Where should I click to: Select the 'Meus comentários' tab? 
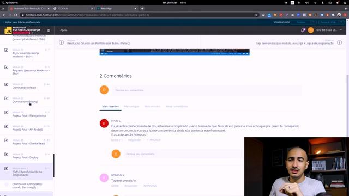pos(177,107)
